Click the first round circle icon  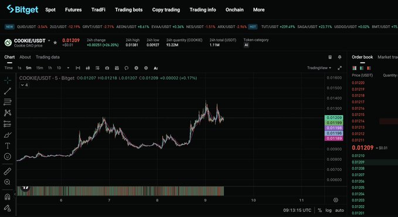137,68
